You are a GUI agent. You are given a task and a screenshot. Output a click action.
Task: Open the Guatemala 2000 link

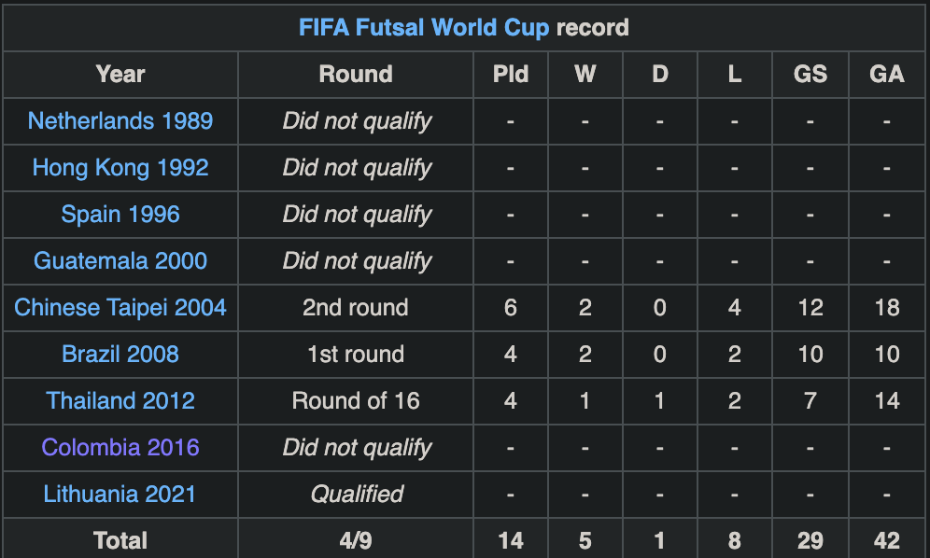pyautogui.click(x=120, y=261)
